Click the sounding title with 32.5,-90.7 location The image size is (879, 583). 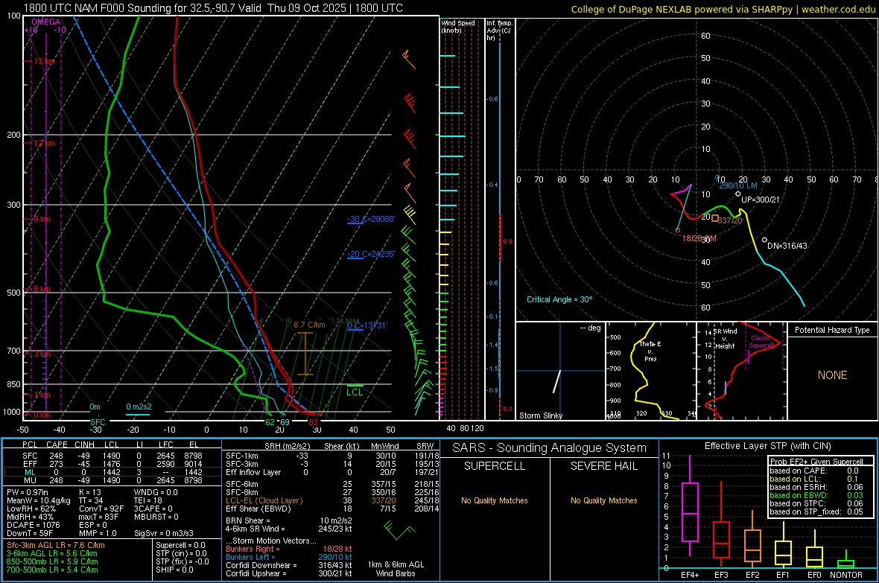click(x=213, y=8)
